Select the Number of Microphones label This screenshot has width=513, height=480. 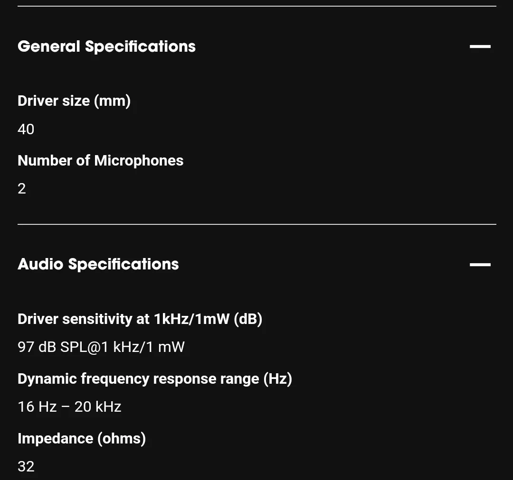click(100, 160)
